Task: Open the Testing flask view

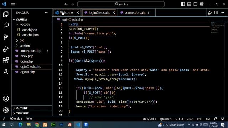Action: tap(6, 71)
